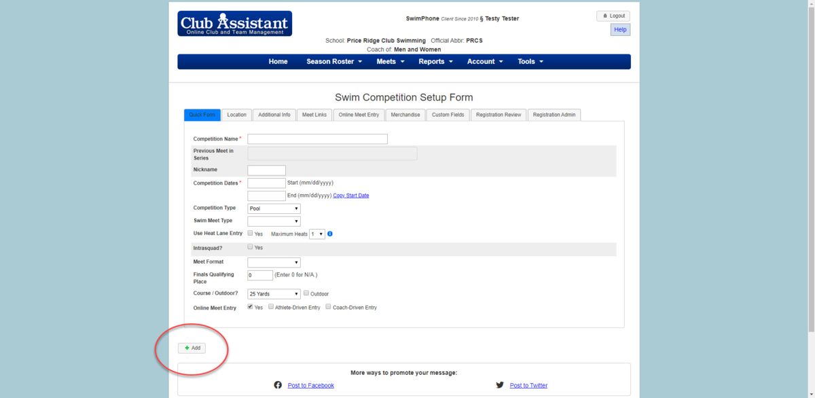Tick the Intrasquad Yes checkbox

pos(251,247)
